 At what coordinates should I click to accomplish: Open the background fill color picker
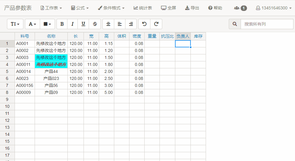coord(47,24)
